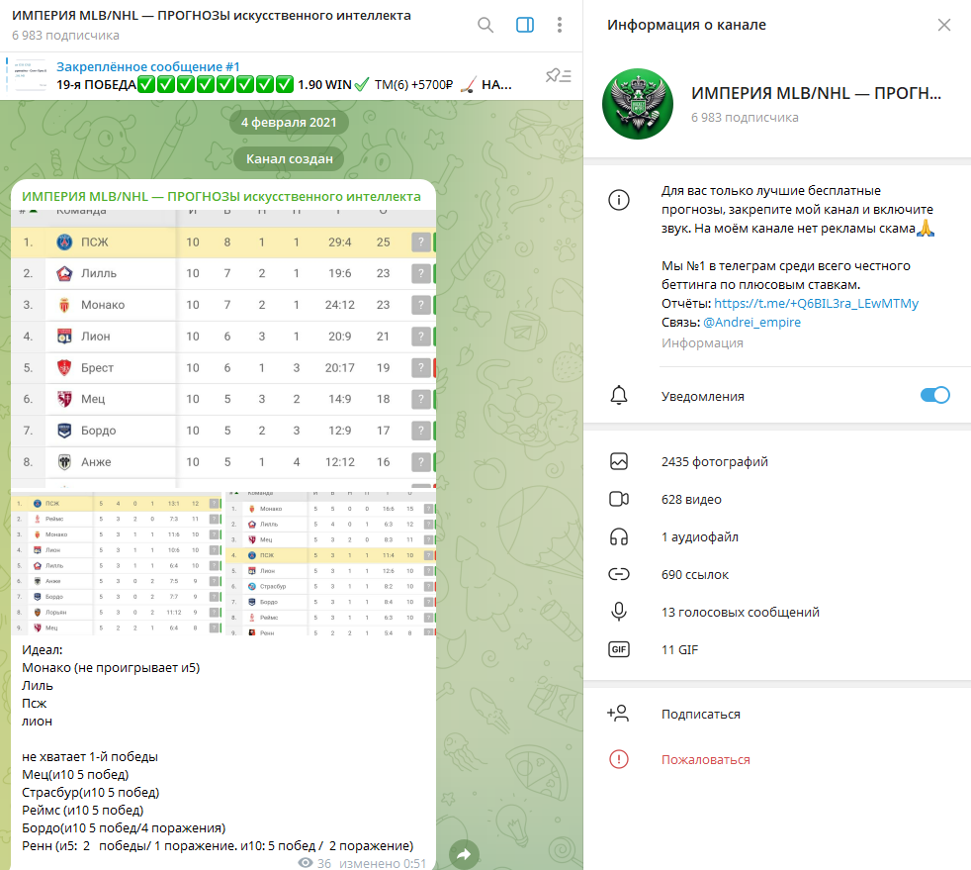
Task: Open the pinned message #1 bar
Action: click(x=291, y=75)
